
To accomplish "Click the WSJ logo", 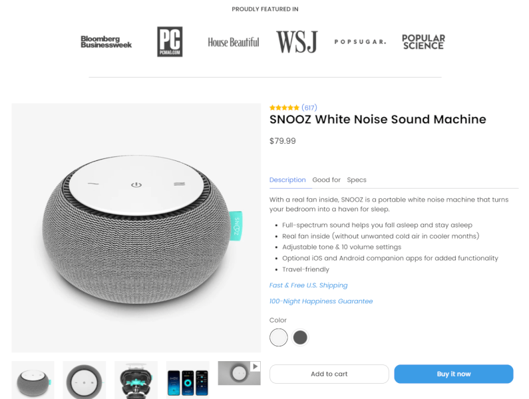I will pyautogui.click(x=297, y=42).
